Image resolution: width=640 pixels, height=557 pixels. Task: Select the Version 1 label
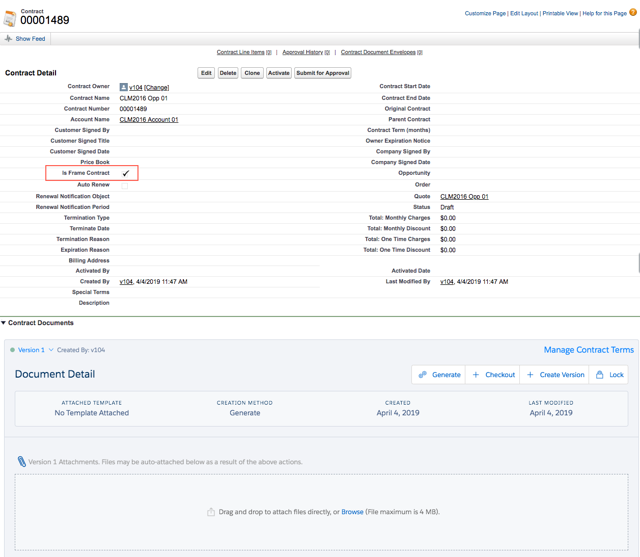31,350
